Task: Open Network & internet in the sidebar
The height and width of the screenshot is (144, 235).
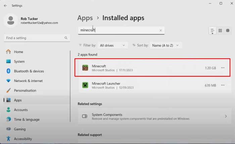Action: [x=29, y=81]
